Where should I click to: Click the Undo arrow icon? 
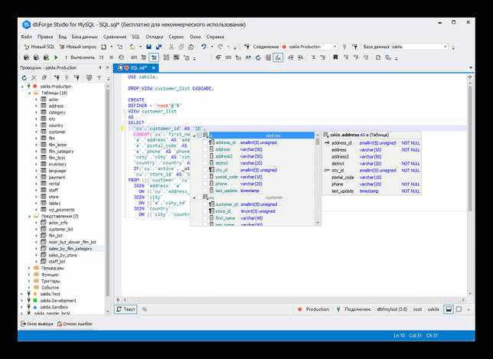(204, 47)
